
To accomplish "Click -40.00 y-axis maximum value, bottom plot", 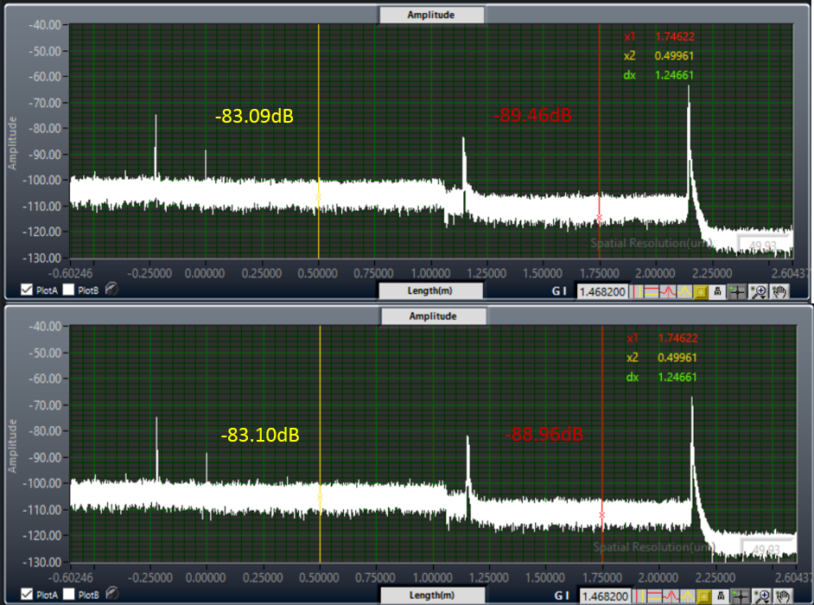I will [45, 327].
